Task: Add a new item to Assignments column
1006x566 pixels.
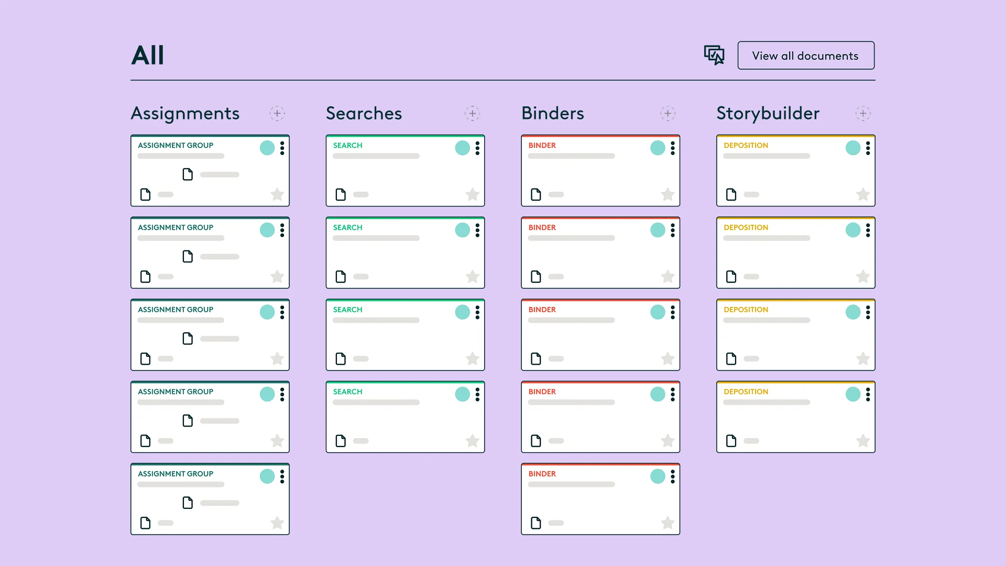Action: [277, 113]
